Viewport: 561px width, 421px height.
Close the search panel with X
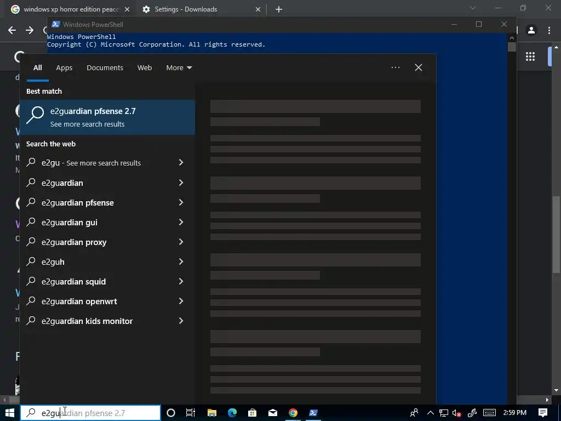point(418,67)
